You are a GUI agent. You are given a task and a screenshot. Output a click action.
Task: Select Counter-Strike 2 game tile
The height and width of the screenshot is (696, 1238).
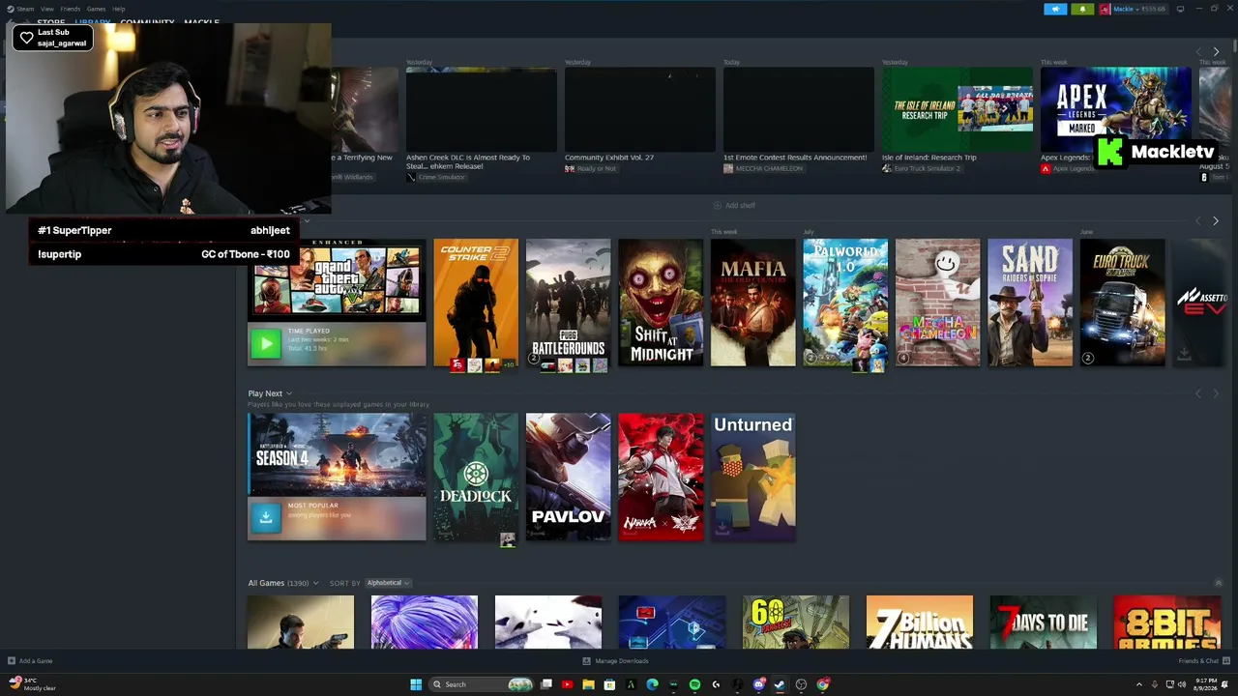click(476, 304)
